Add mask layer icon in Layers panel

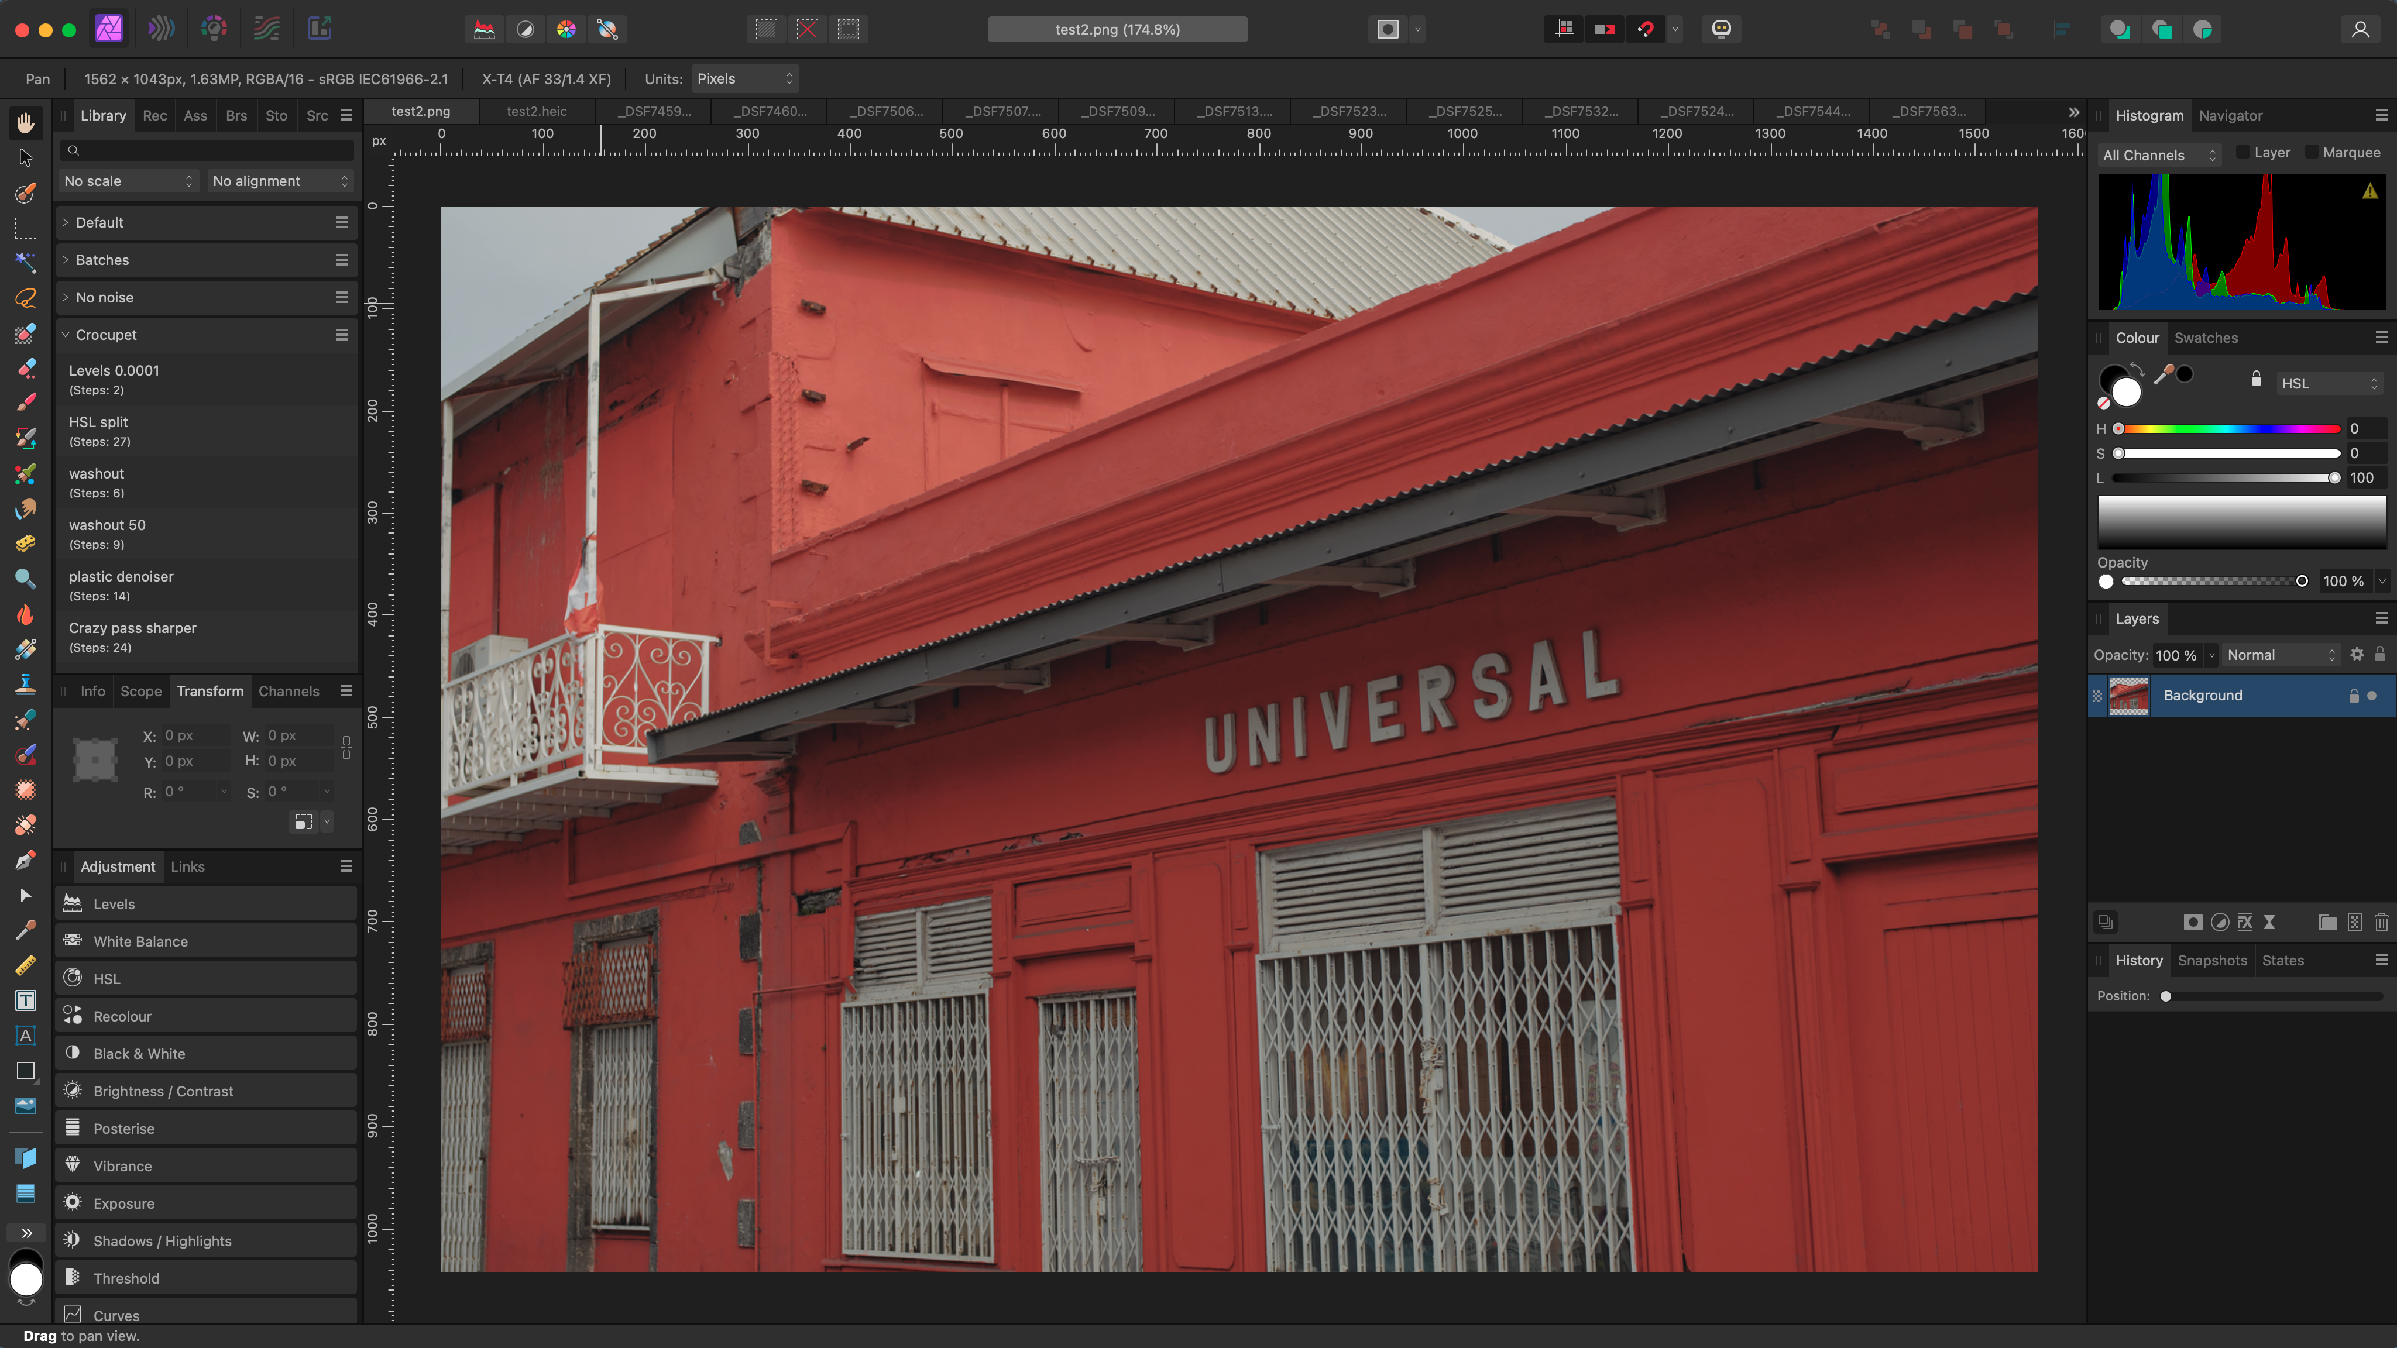coord(2192,922)
